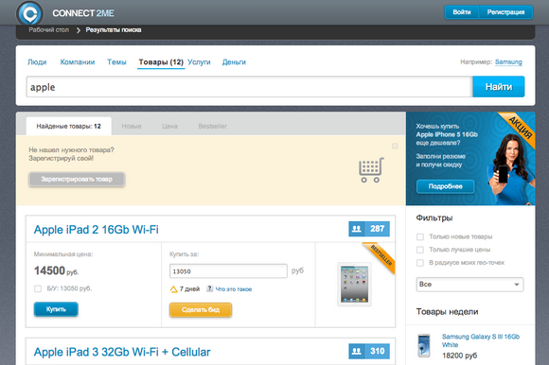
Task: Select the Найденые товары: 12 tab
Action: [68, 126]
